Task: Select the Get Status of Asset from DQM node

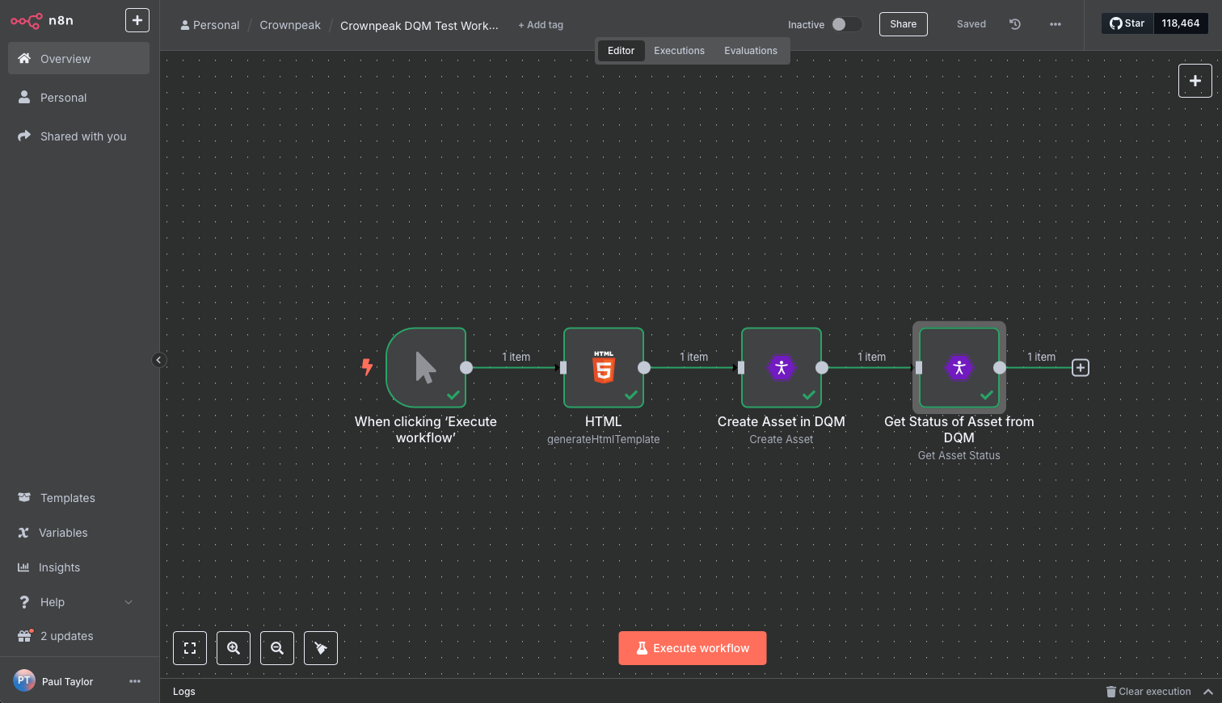Action: (959, 367)
